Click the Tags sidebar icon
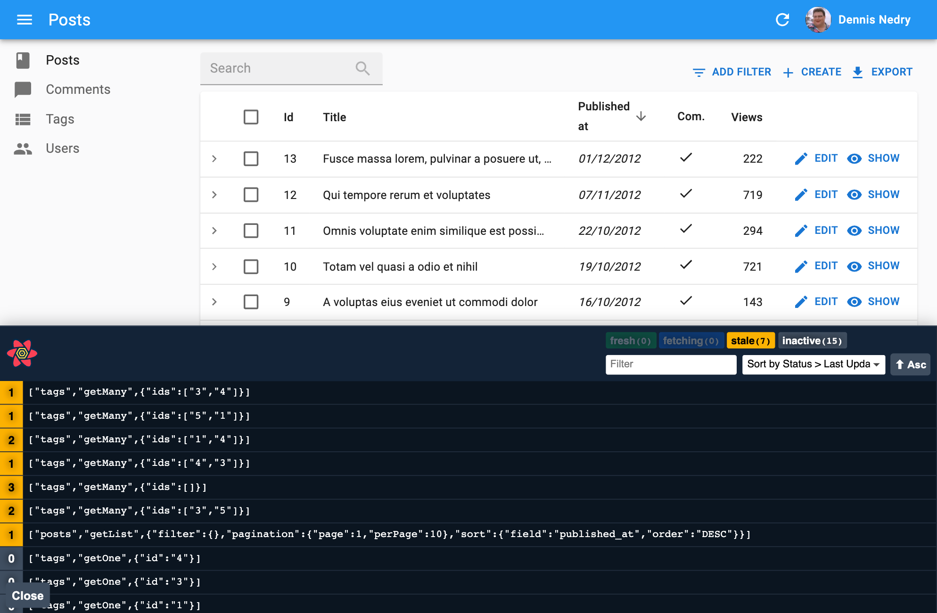The height and width of the screenshot is (613, 937). click(x=23, y=119)
